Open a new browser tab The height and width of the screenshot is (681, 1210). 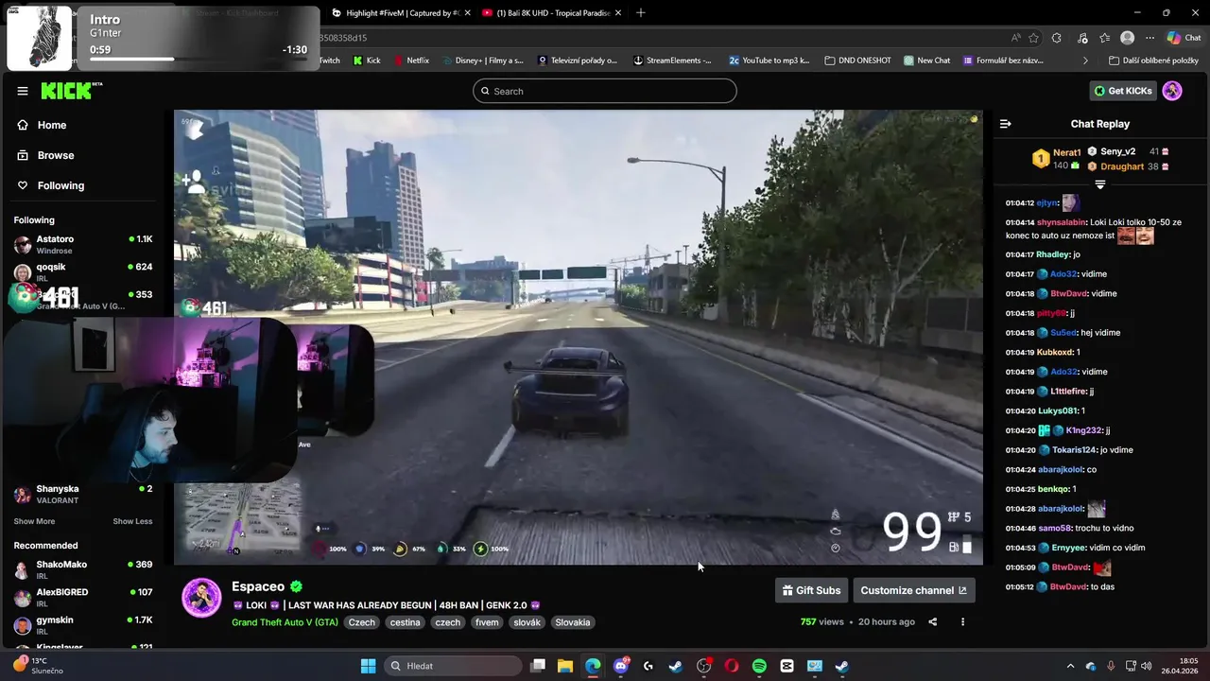click(x=640, y=13)
